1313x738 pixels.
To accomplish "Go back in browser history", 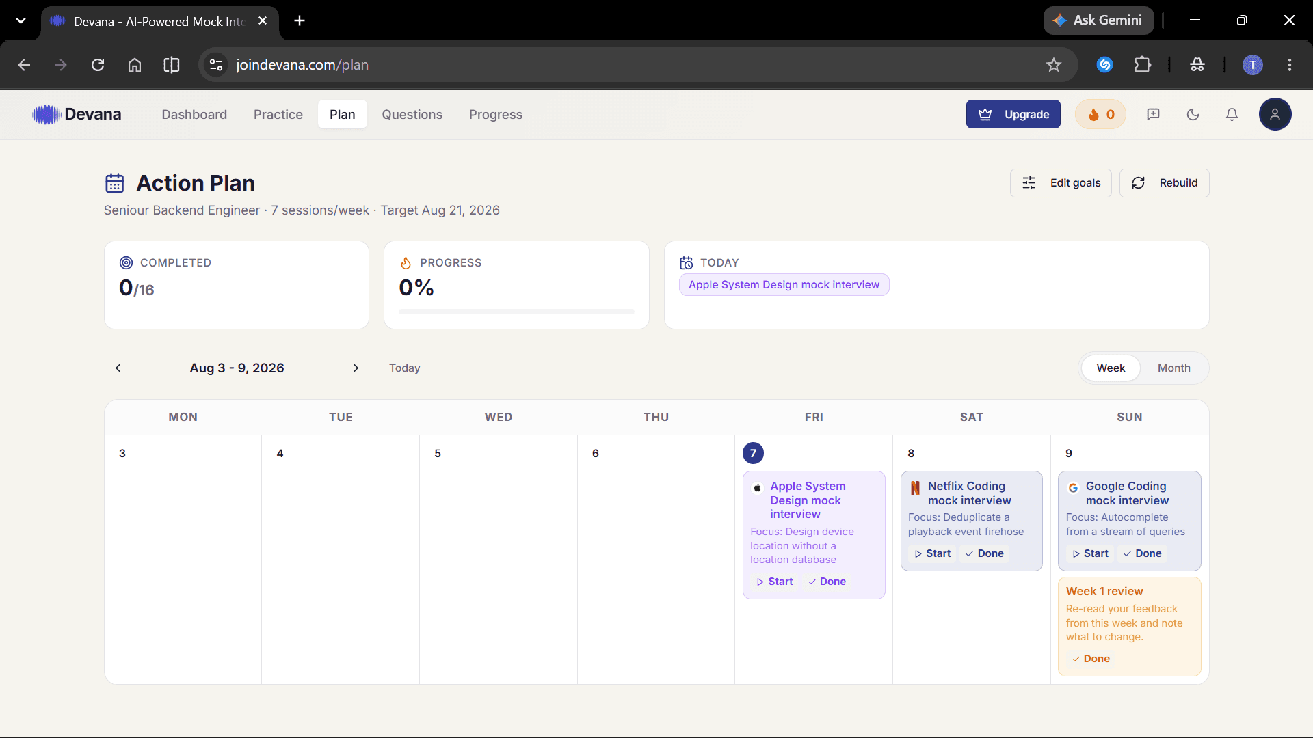I will point(24,65).
